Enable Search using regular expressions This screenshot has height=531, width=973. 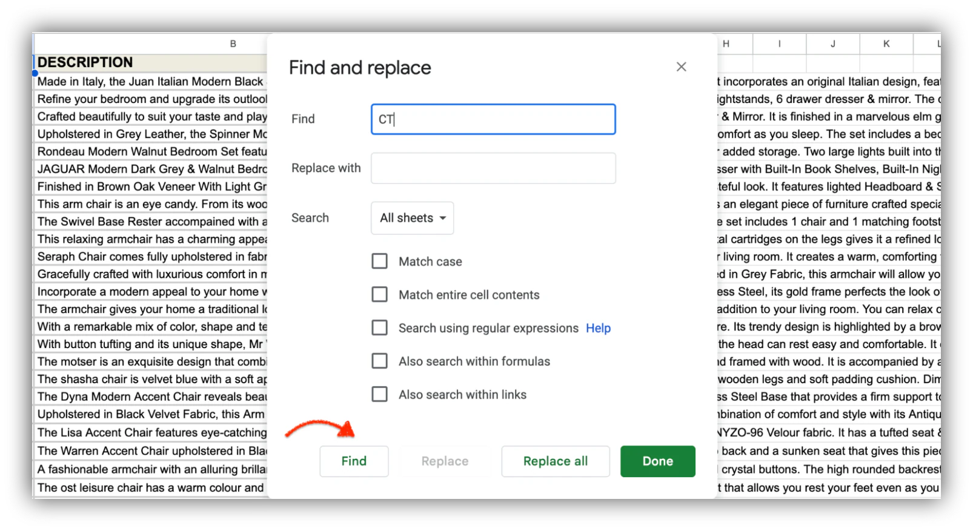pos(380,328)
